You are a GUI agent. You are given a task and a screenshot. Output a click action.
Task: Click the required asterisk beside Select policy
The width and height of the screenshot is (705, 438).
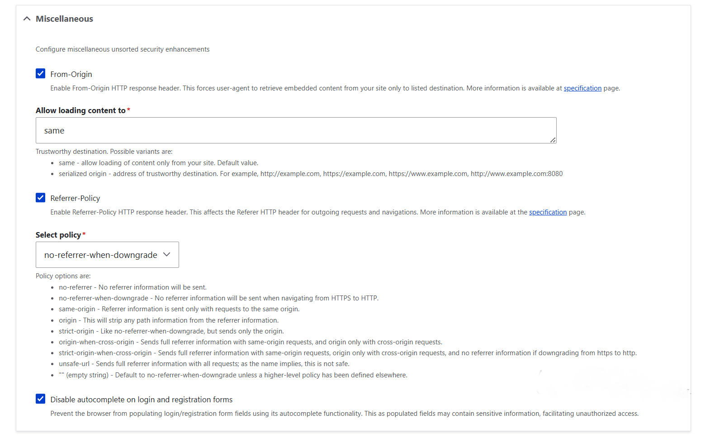(x=84, y=233)
